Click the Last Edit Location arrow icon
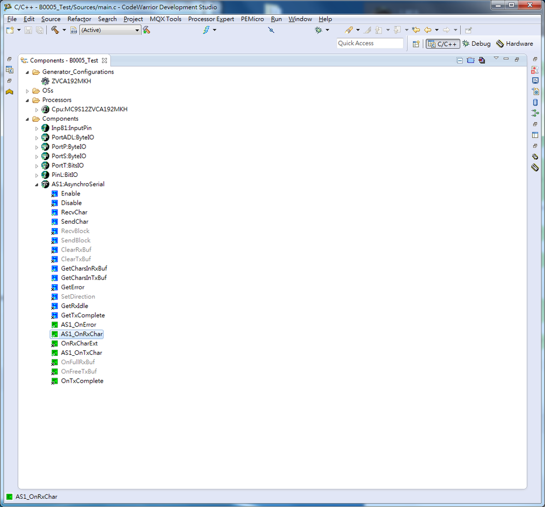This screenshot has height=507, width=545. [x=416, y=30]
